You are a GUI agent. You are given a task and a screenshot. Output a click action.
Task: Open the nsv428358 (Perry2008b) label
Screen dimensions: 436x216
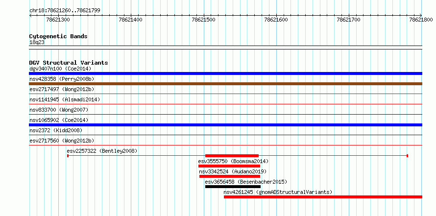pyautogui.click(x=62, y=79)
